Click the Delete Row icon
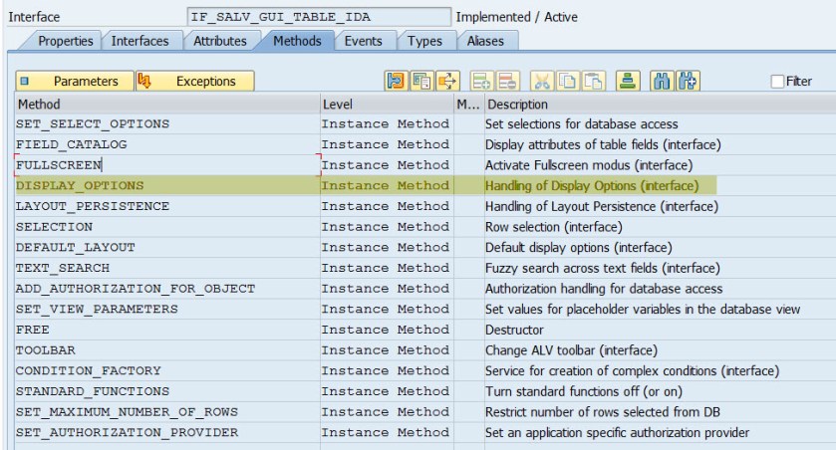Image resolution: width=836 pixels, height=450 pixels. click(x=507, y=81)
